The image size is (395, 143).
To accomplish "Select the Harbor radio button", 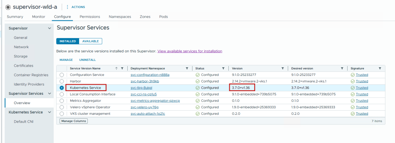I will tap(62, 81).
